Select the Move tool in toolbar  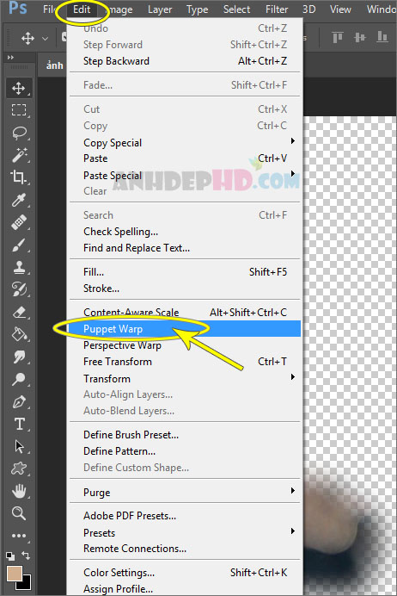click(x=19, y=89)
